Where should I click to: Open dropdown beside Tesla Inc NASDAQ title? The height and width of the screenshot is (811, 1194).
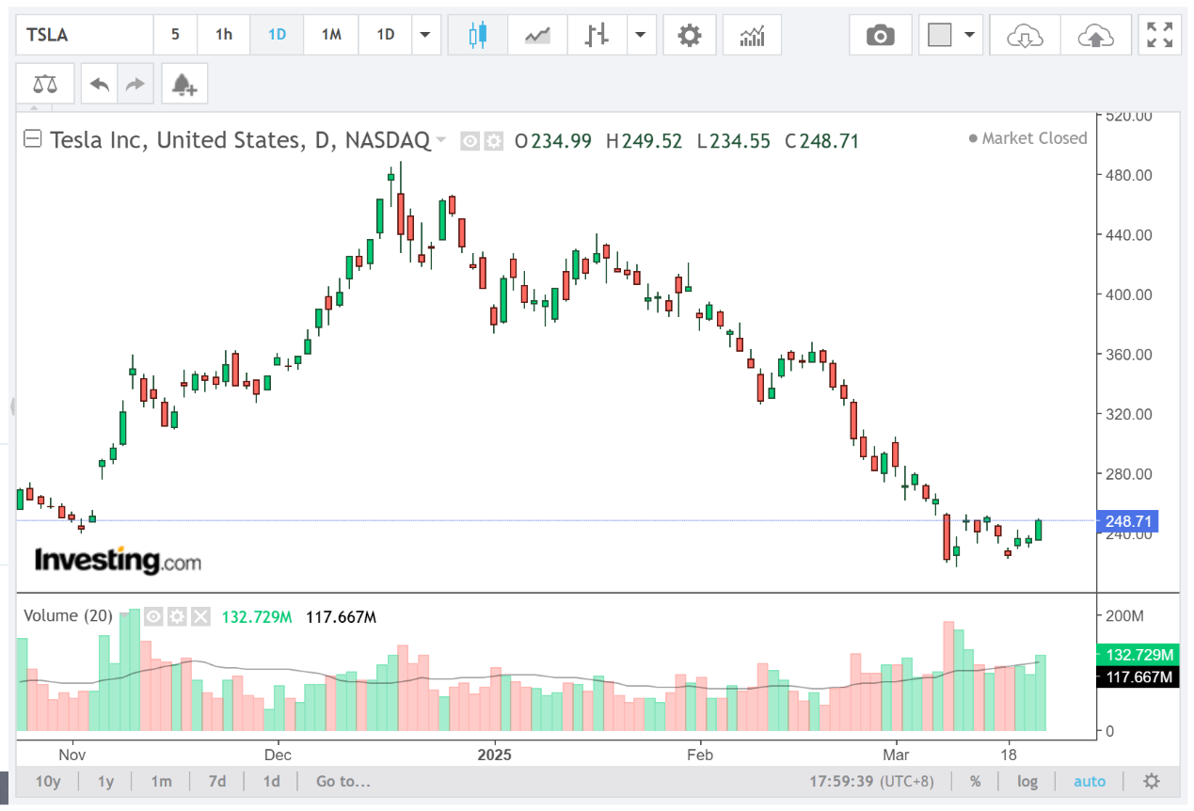point(440,141)
